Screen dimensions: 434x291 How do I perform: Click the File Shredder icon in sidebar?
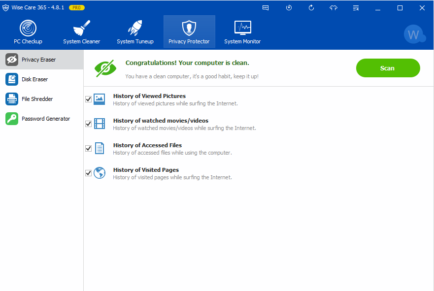12,99
